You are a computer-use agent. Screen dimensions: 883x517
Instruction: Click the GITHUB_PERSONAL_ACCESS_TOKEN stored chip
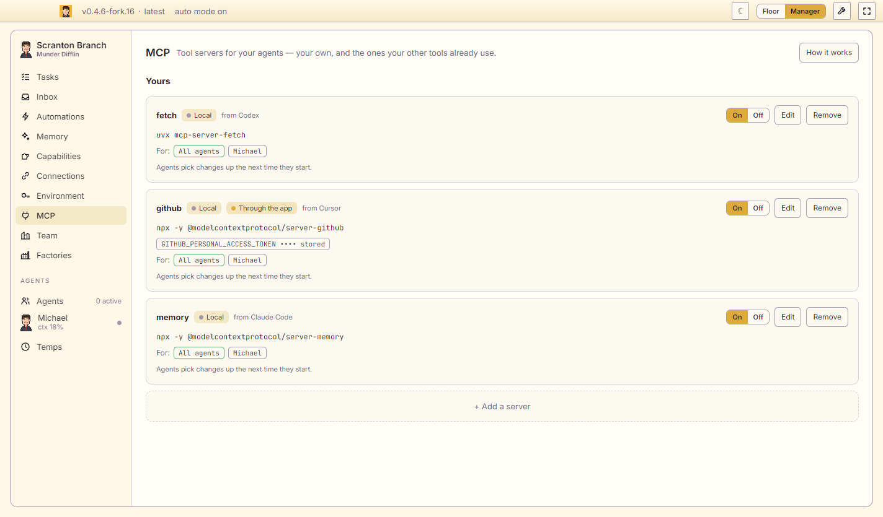coord(243,244)
